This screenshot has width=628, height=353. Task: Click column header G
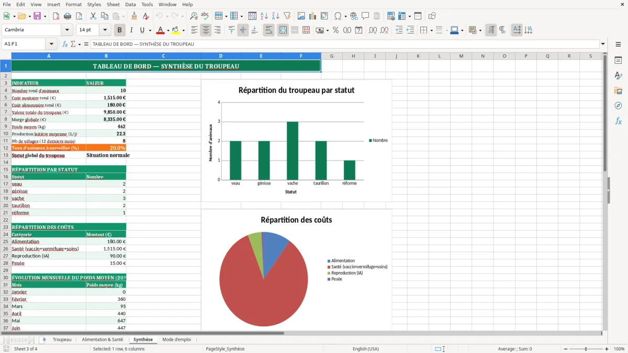(x=332, y=56)
